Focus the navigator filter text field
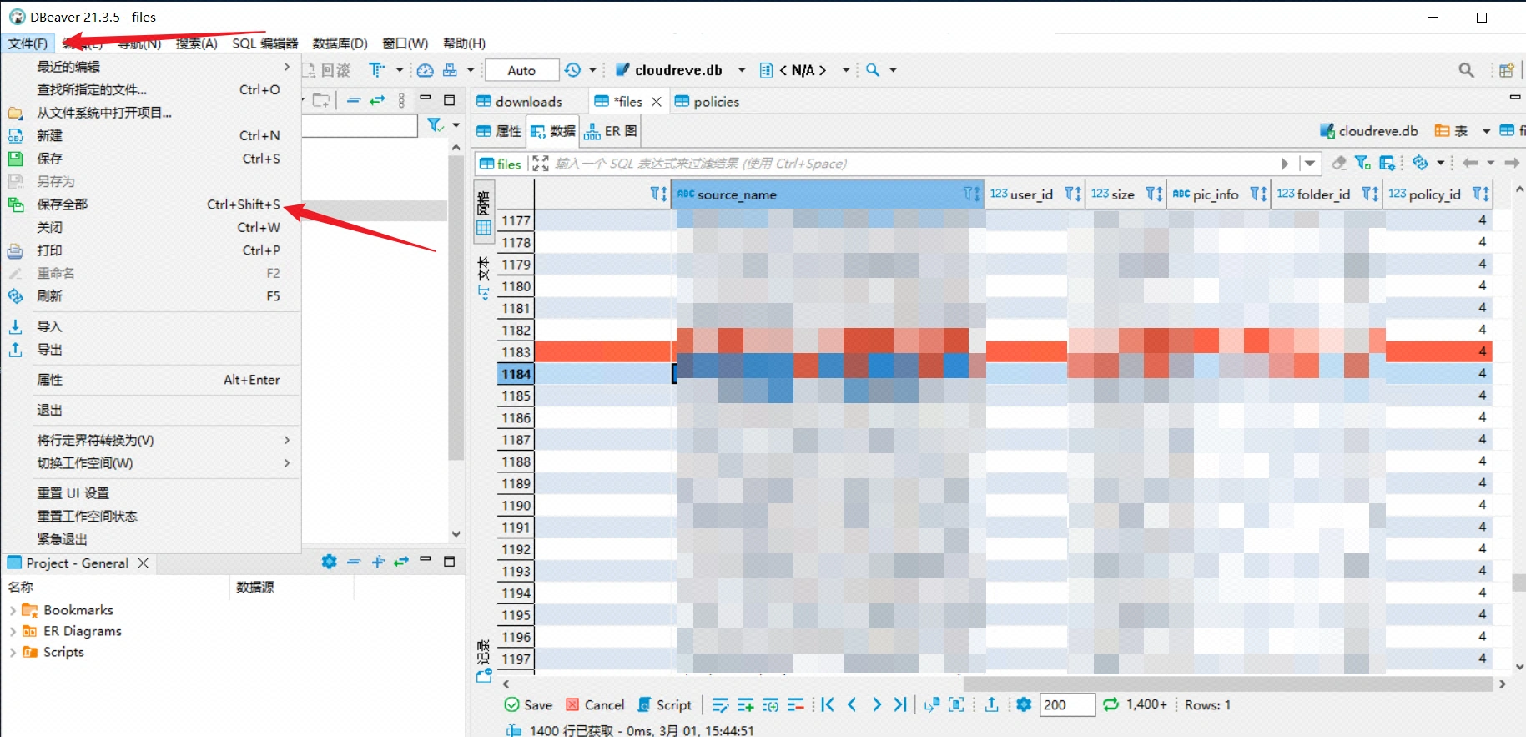 click(x=359, y=126)
